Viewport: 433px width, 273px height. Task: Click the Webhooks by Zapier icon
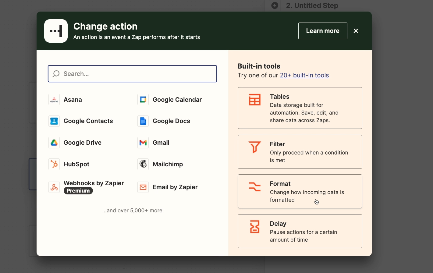coord(54,187)
